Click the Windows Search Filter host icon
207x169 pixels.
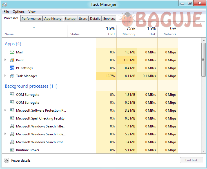click(x=12, y=126)
